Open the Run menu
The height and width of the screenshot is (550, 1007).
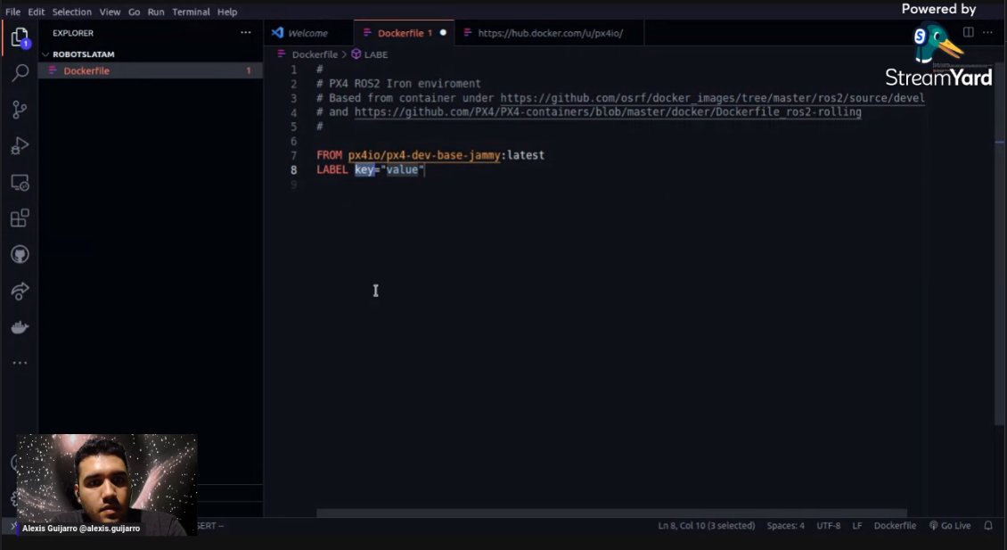click(x=156, y=12)
